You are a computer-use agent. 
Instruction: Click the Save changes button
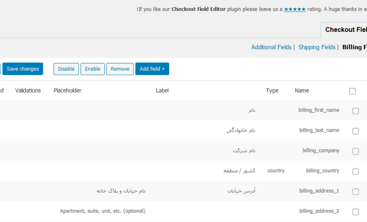pos(23,69)
